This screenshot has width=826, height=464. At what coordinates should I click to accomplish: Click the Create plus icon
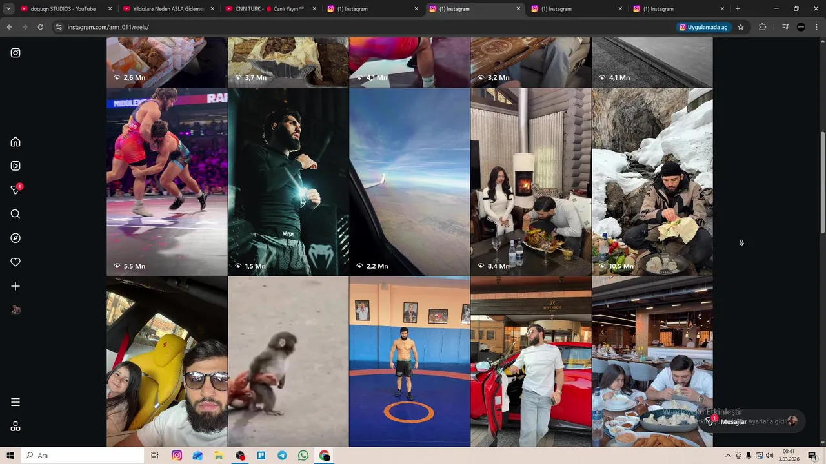[15, 286]
